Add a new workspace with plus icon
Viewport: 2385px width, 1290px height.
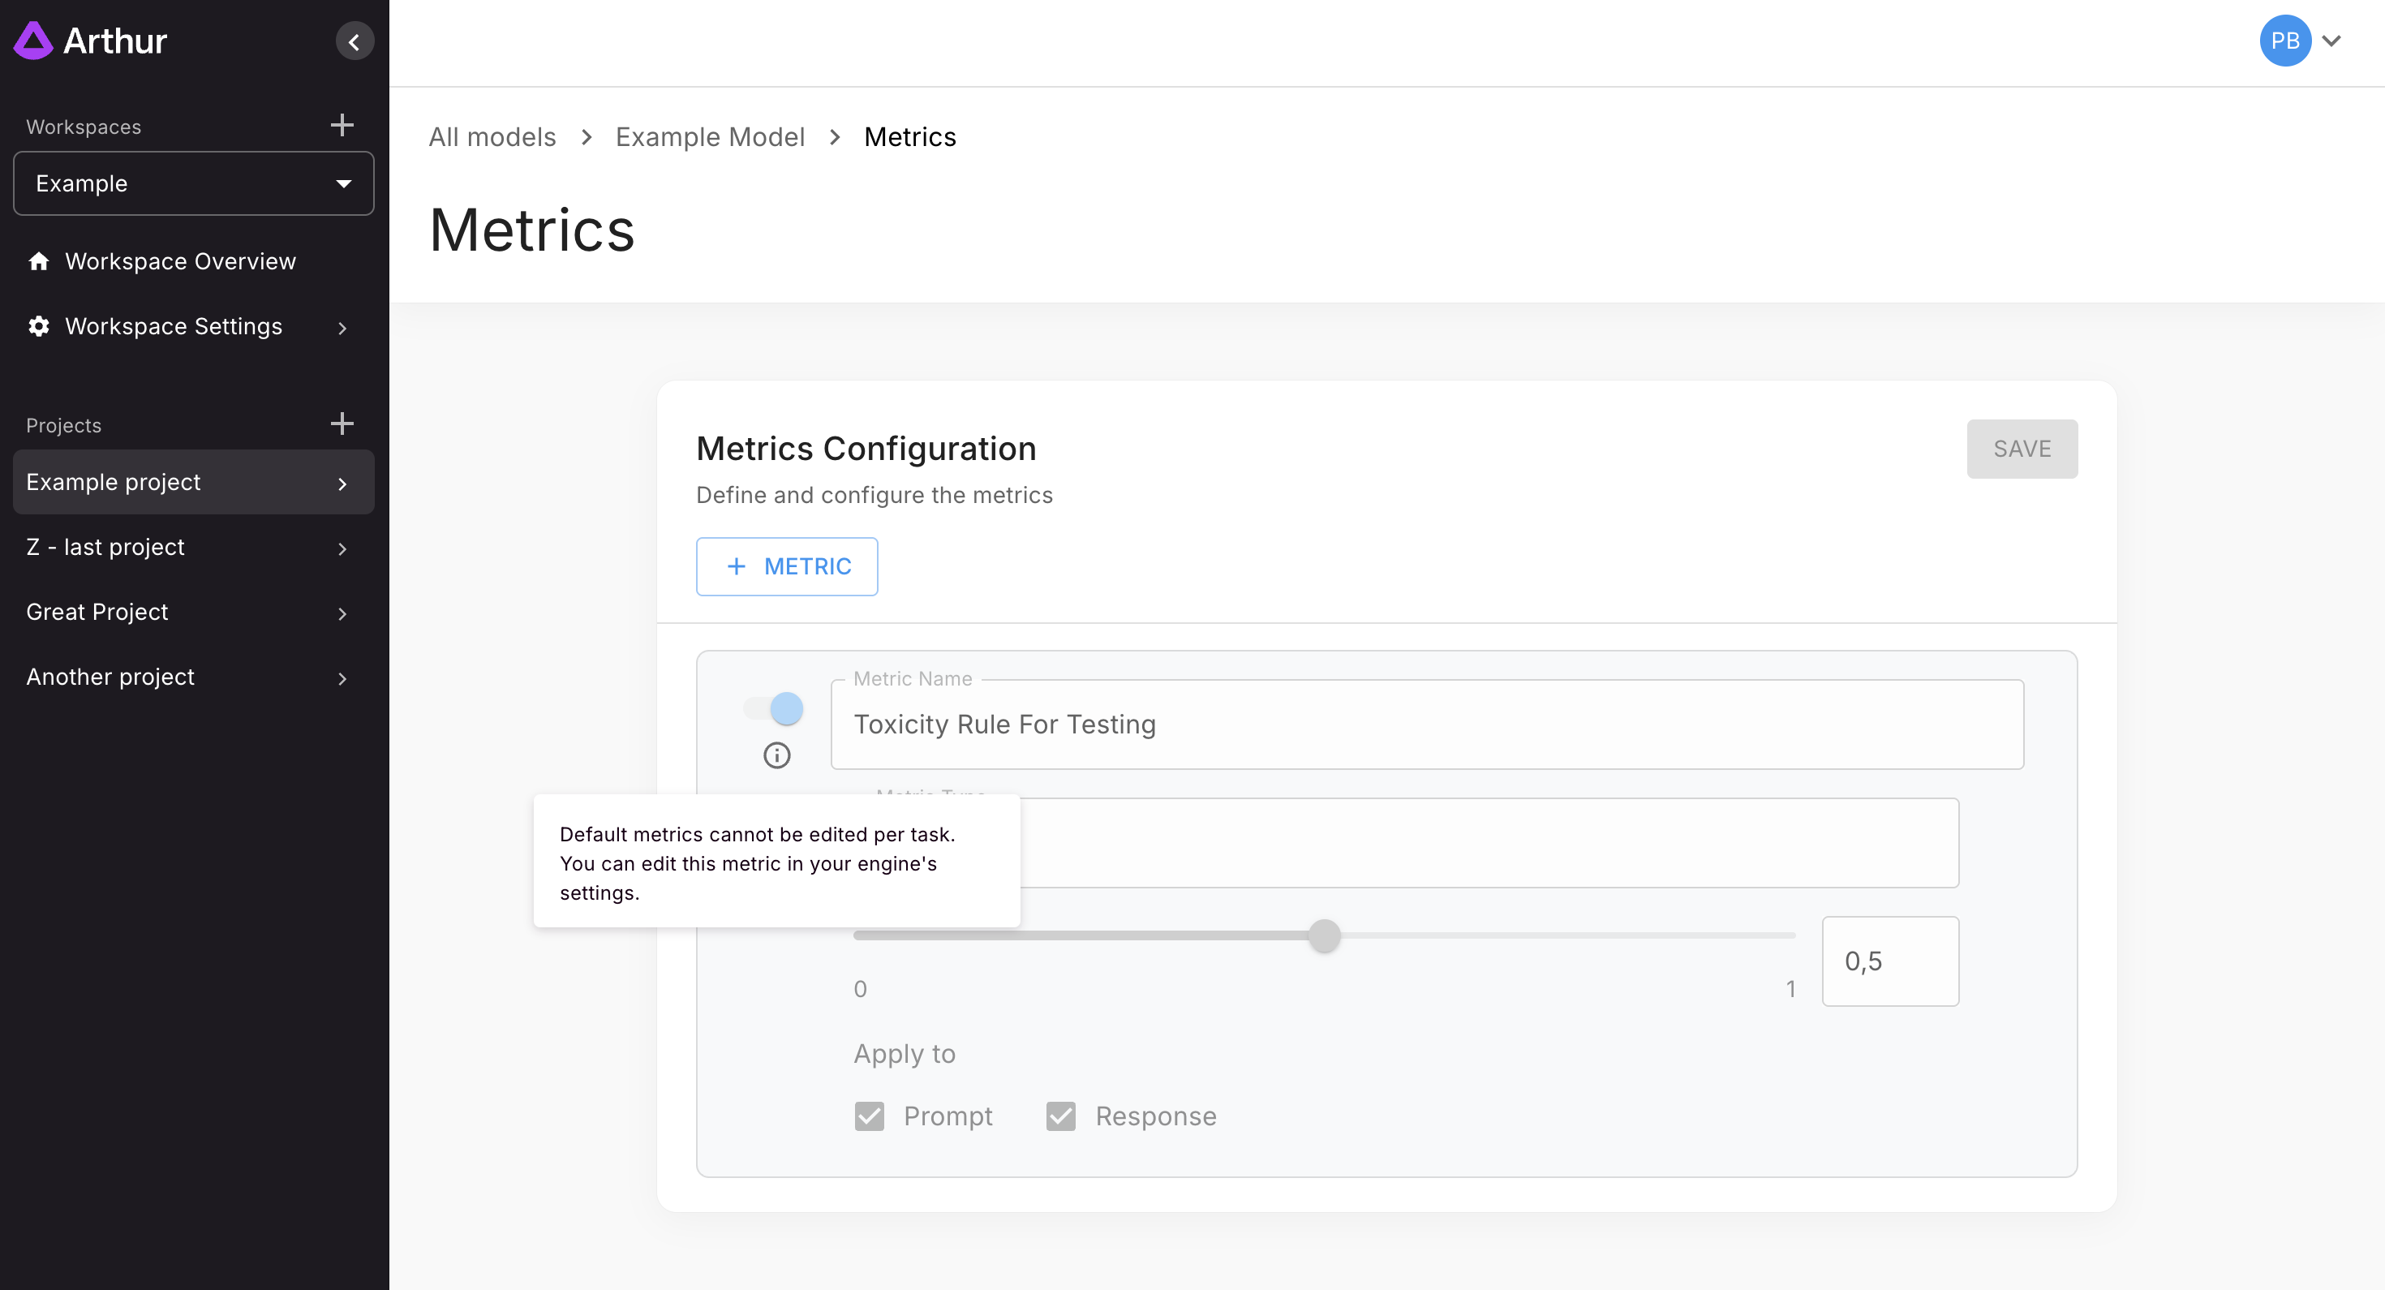point(342,126)
